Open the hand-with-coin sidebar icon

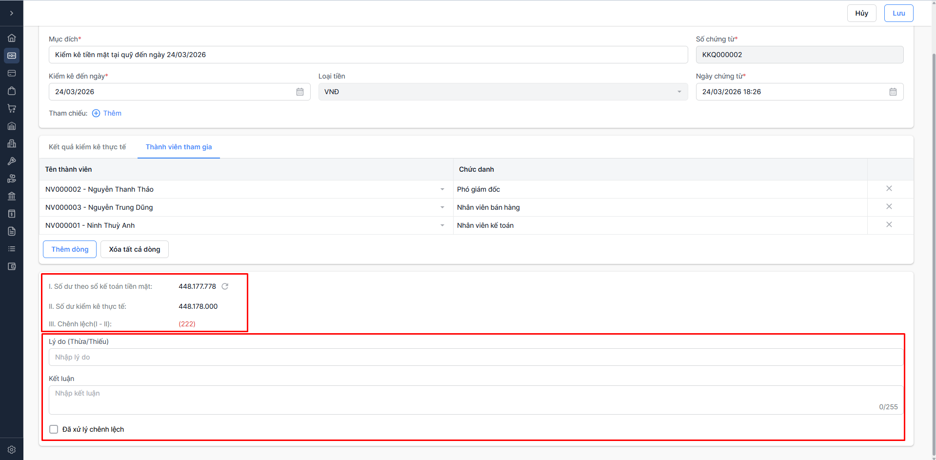(12, 179)
